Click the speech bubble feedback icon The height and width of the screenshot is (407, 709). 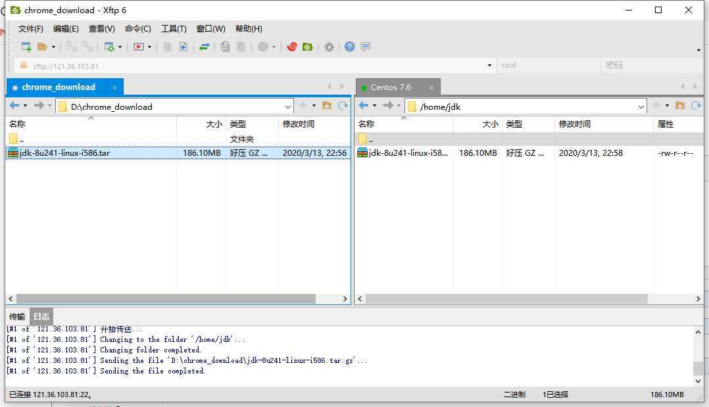pyautogui.click(x=366, y=47)
